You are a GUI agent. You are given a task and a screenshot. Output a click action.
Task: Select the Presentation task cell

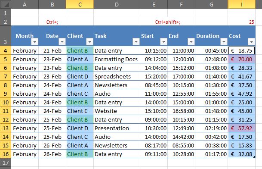point(117,128)
